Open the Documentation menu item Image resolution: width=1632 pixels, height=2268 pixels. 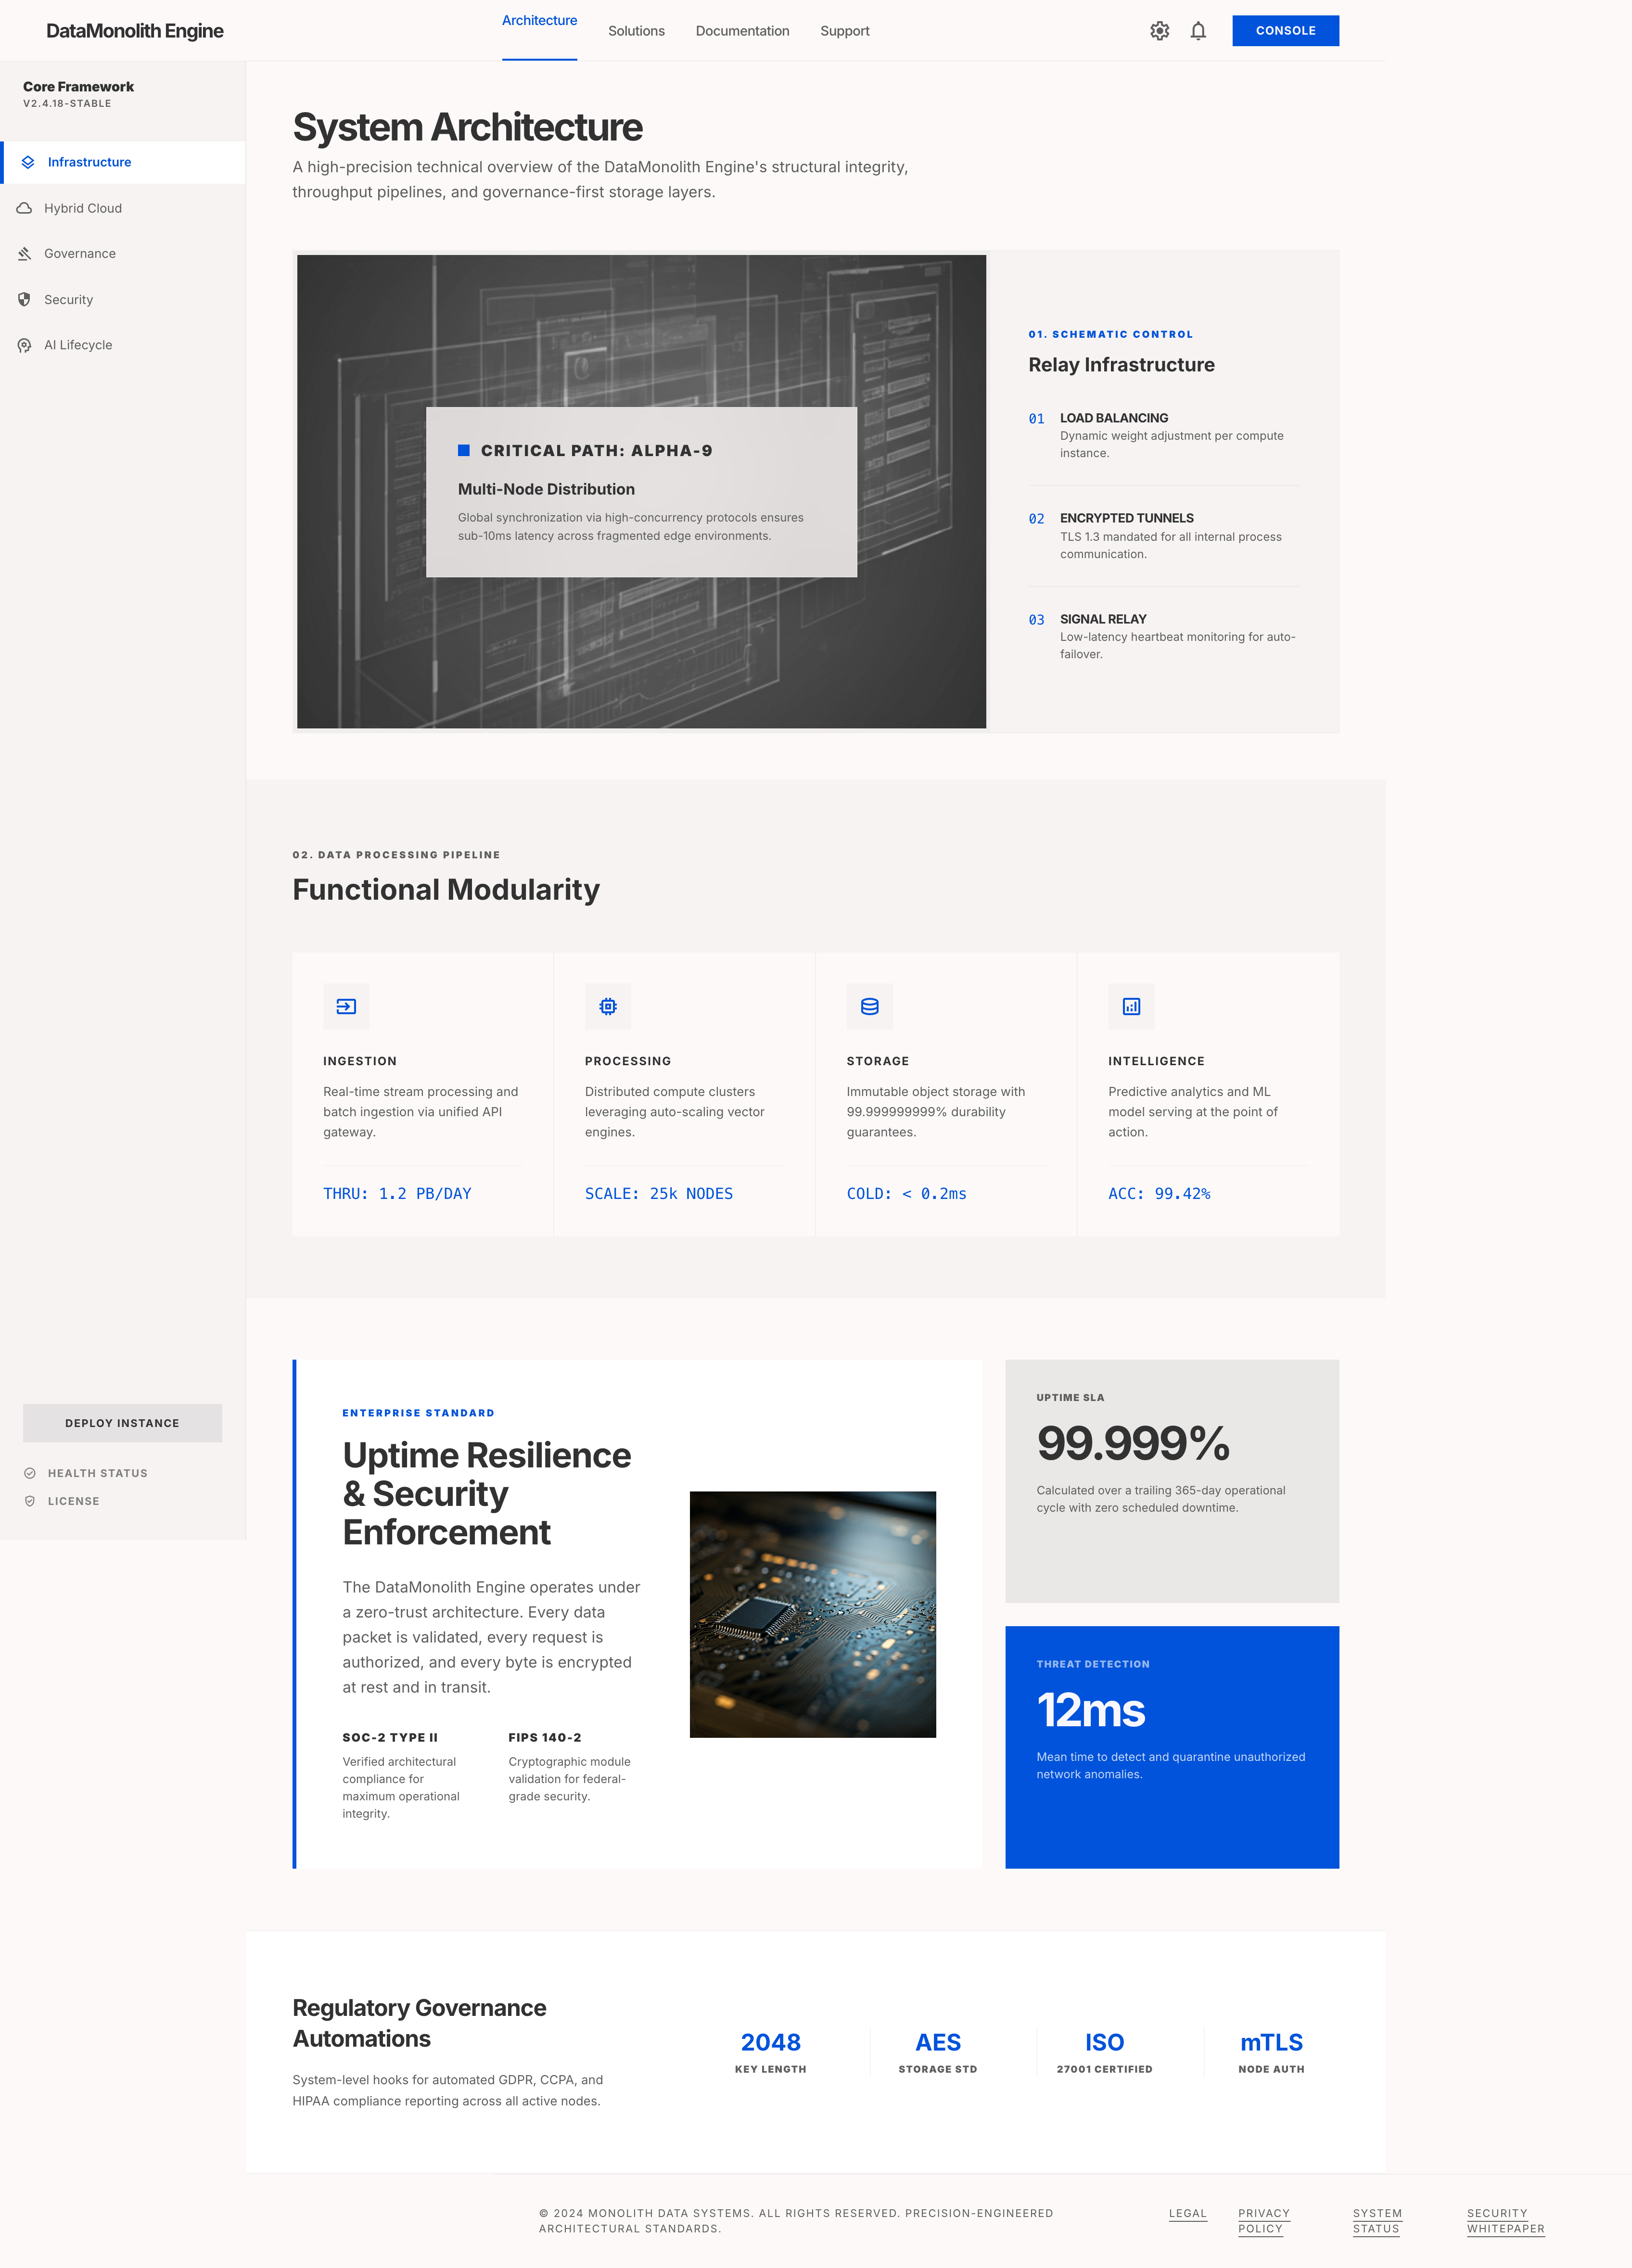click(x=742, y=31)
